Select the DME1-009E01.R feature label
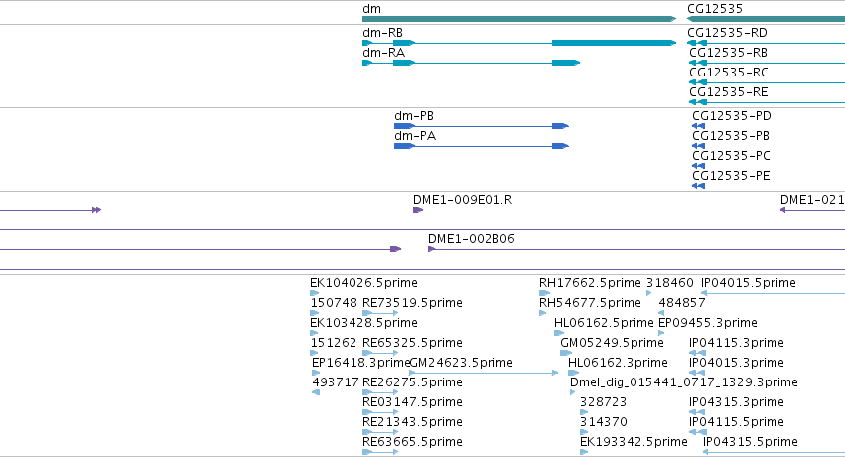The height and width of the screenshot is (457, 845). pos(463,200)
